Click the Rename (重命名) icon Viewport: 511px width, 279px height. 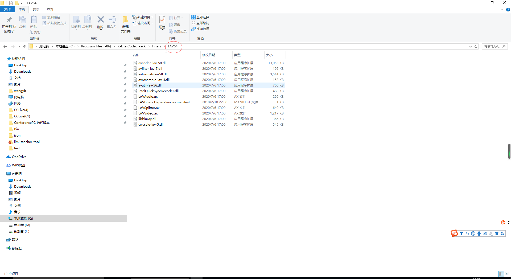(x=112, y=20)
